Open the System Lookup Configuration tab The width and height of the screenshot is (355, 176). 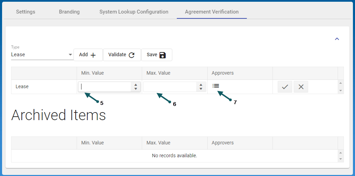pyautogui.click(x=134, y=12)
